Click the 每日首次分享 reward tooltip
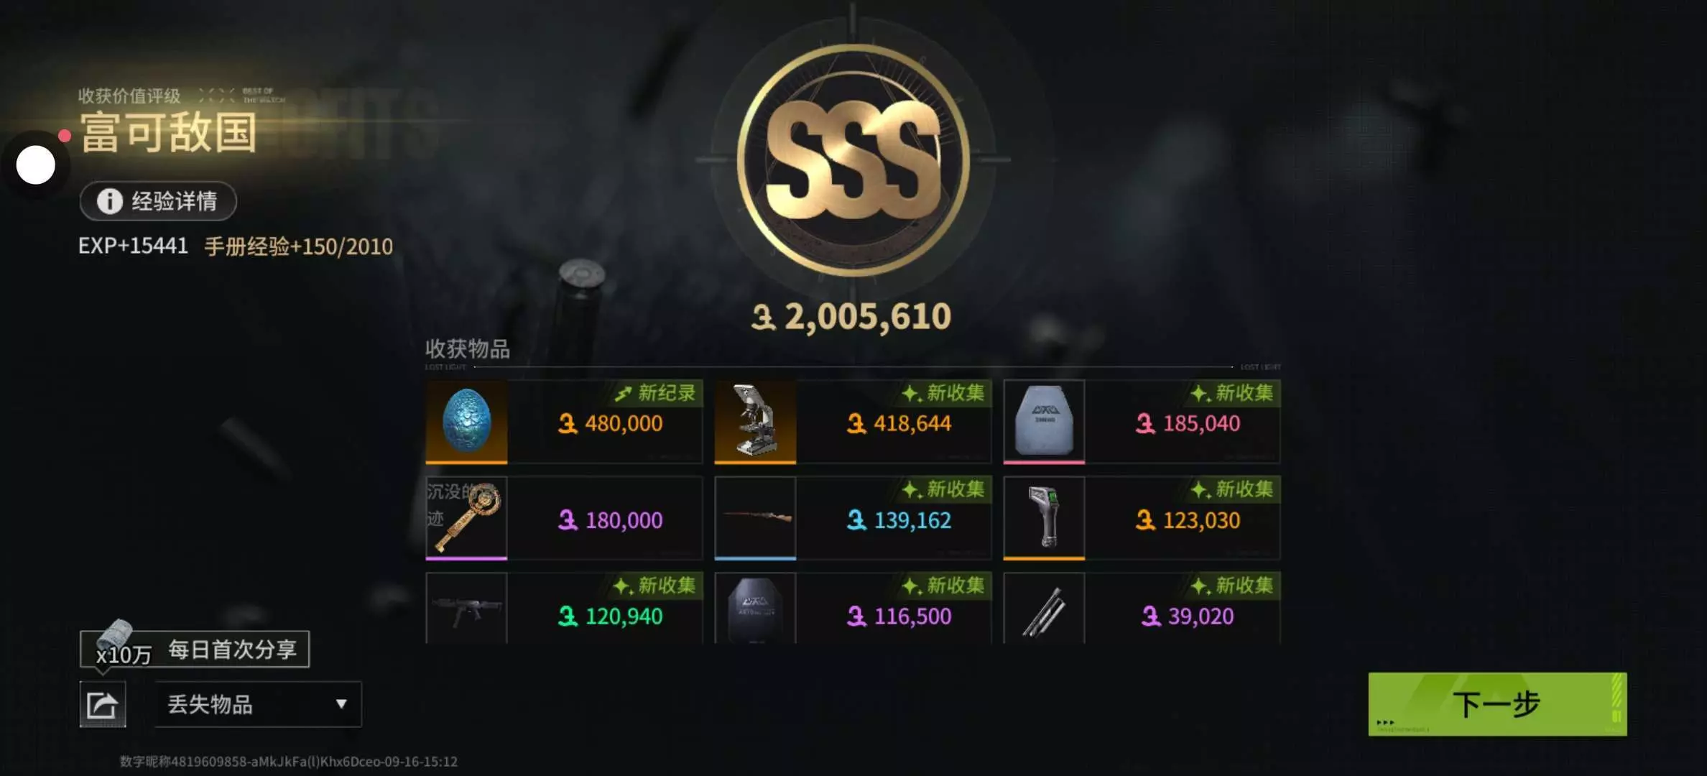Screen dimensions: 1707x776 pyautogui.click(x=195, y=650)
